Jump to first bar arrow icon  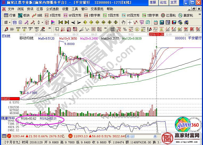(61, 22)
